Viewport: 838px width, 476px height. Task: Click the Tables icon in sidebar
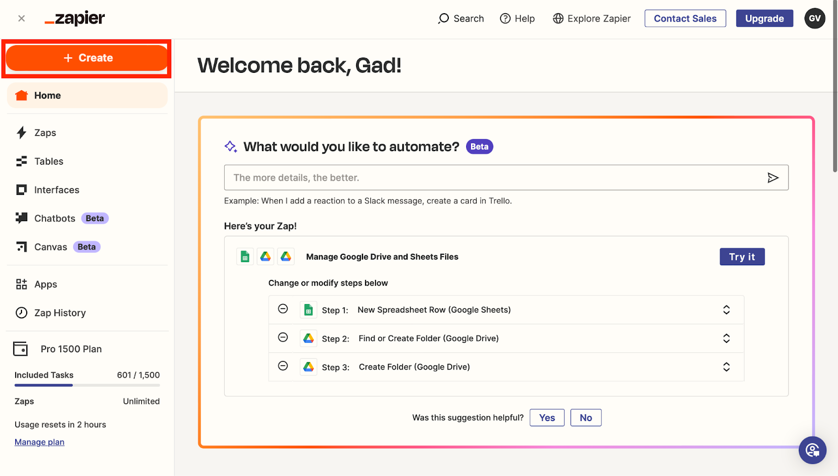tap(21, 161)
